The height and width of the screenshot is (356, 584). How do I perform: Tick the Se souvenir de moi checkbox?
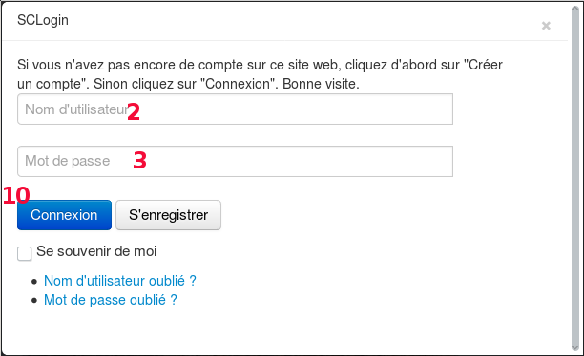coord(24,254)
